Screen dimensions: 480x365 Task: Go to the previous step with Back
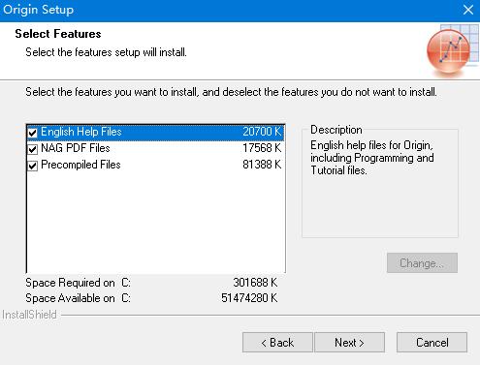click(x=277, y=343)
